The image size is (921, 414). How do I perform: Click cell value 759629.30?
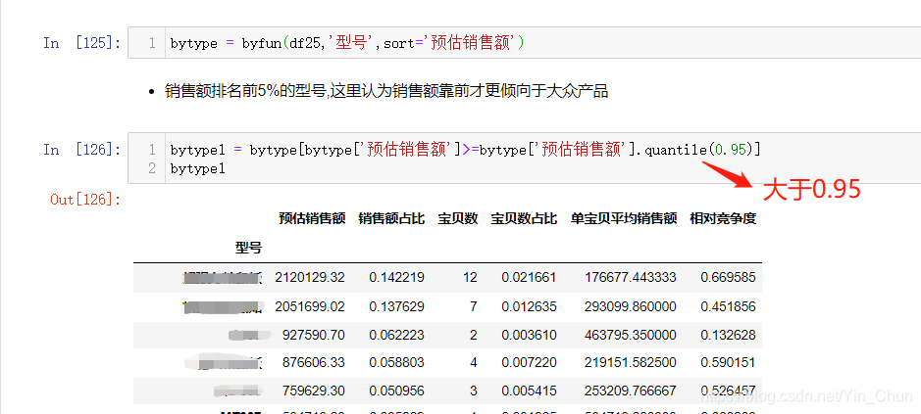pos(314,391)
